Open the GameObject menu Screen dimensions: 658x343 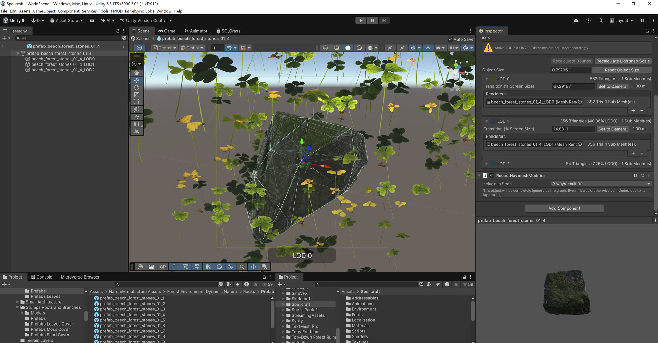[44, 11]
